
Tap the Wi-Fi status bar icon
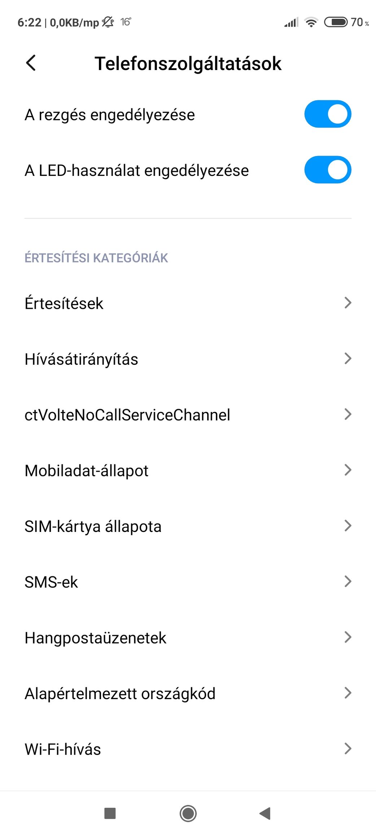pos(311,22)
